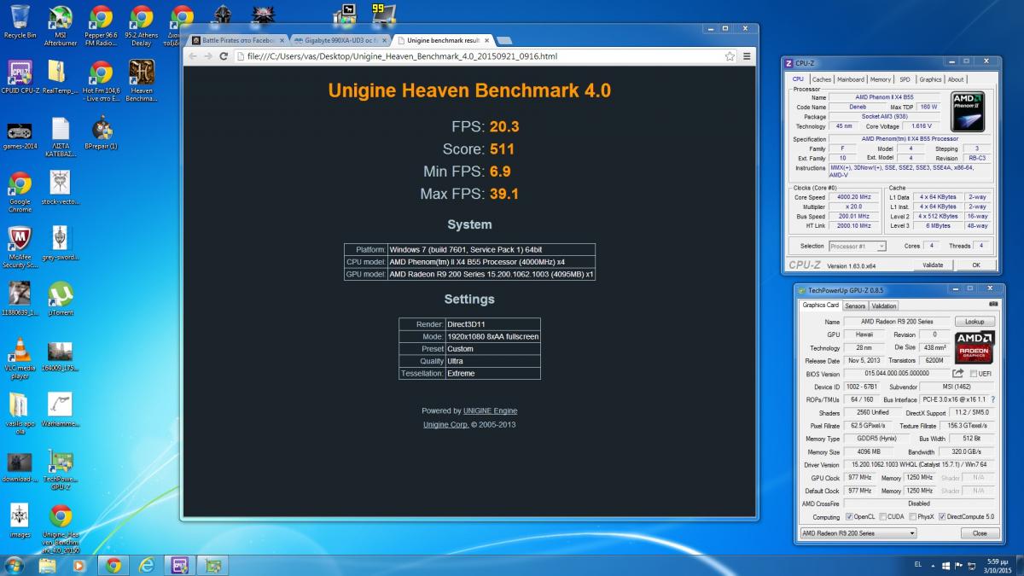1024x576 pixels.
Task: Click the Lookup button in GPU-Z
Action: 975,322
